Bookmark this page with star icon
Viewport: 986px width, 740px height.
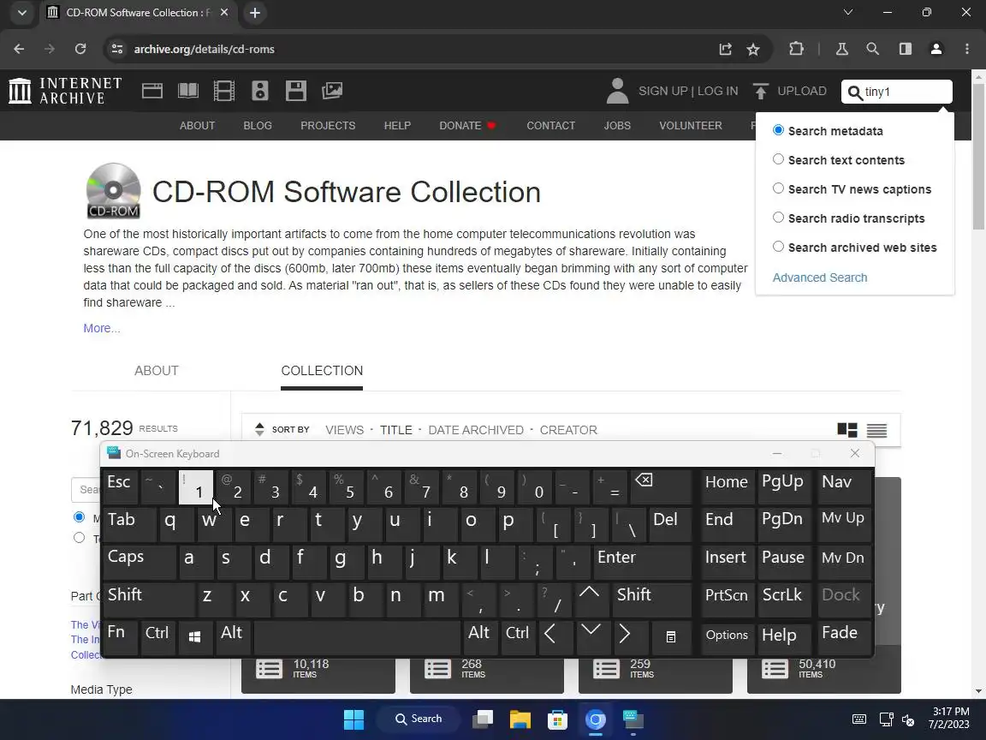pos(753,49)
